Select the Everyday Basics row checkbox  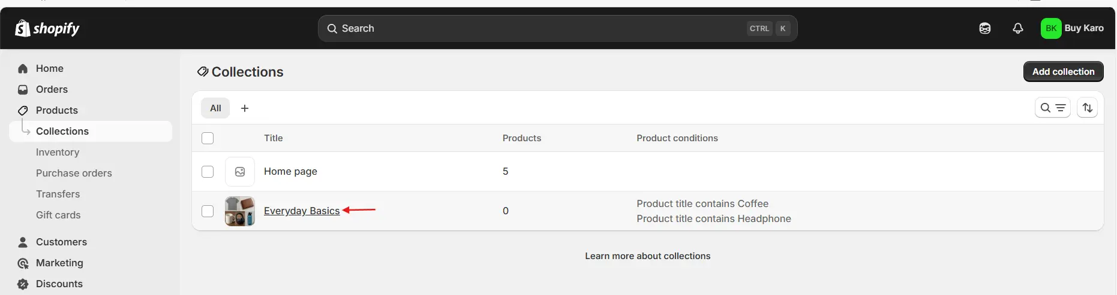point(208,211)
